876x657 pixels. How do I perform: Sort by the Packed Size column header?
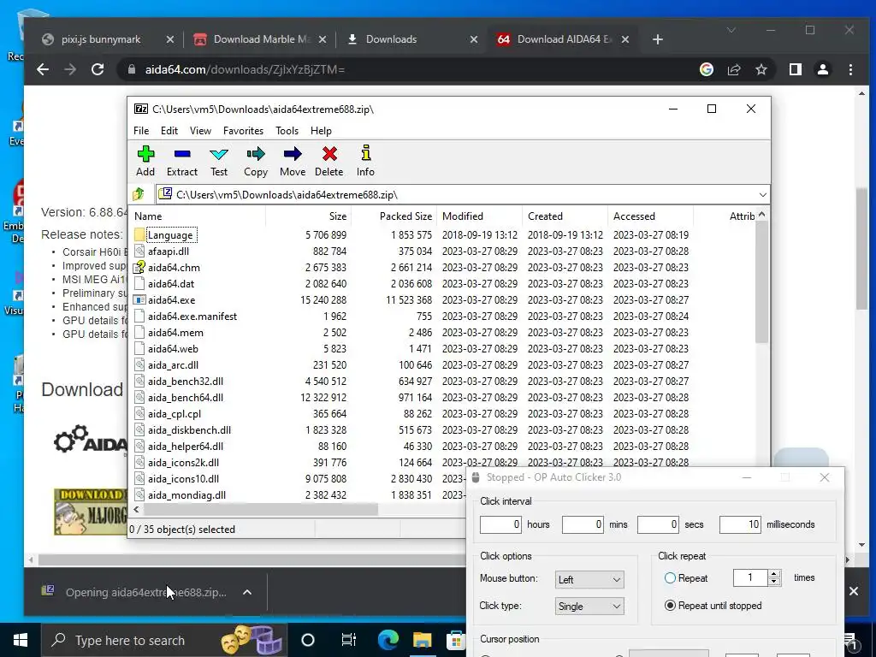(x=394, y=216)
